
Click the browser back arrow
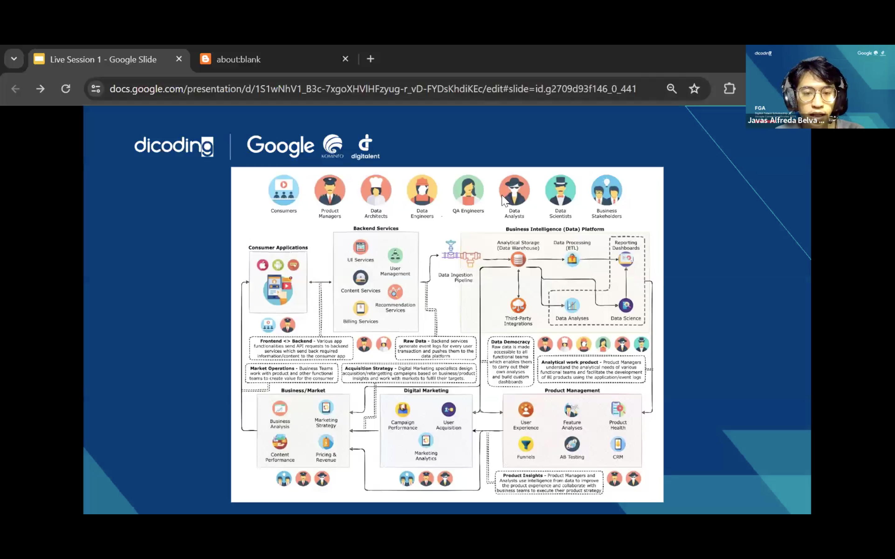(15, 89)
